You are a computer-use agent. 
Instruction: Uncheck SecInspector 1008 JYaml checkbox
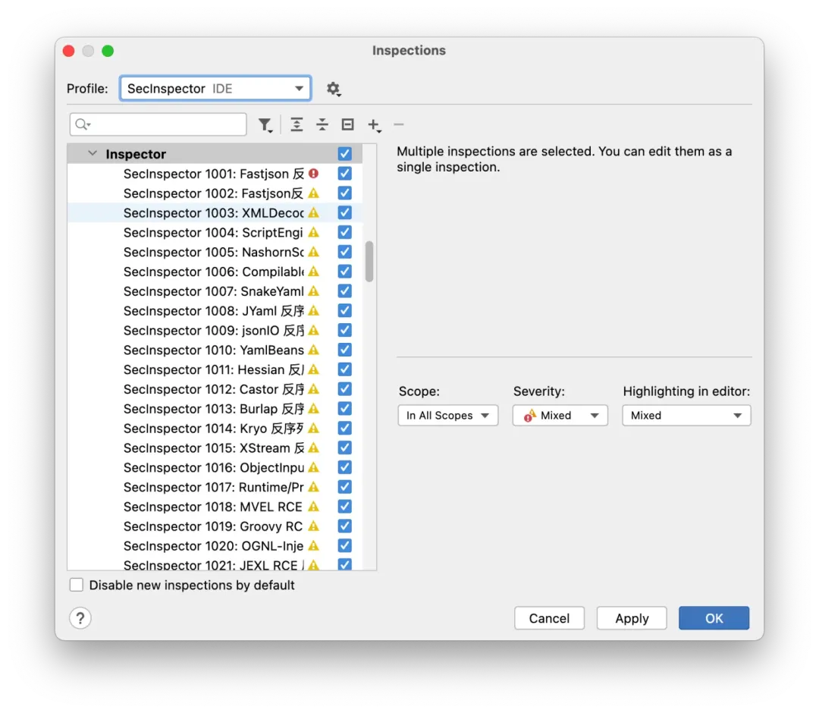click(x=345, y=311)
